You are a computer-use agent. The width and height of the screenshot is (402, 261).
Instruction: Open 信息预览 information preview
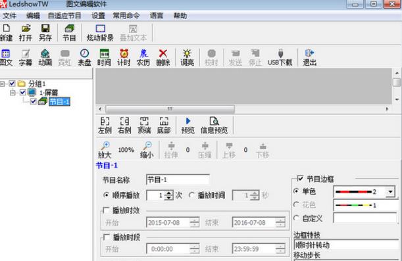(214, 126)
